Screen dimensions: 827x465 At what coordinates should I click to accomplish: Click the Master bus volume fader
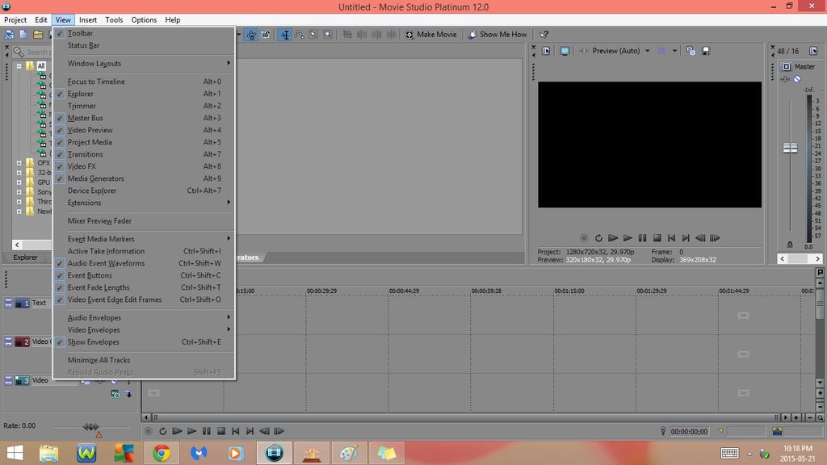790,149
